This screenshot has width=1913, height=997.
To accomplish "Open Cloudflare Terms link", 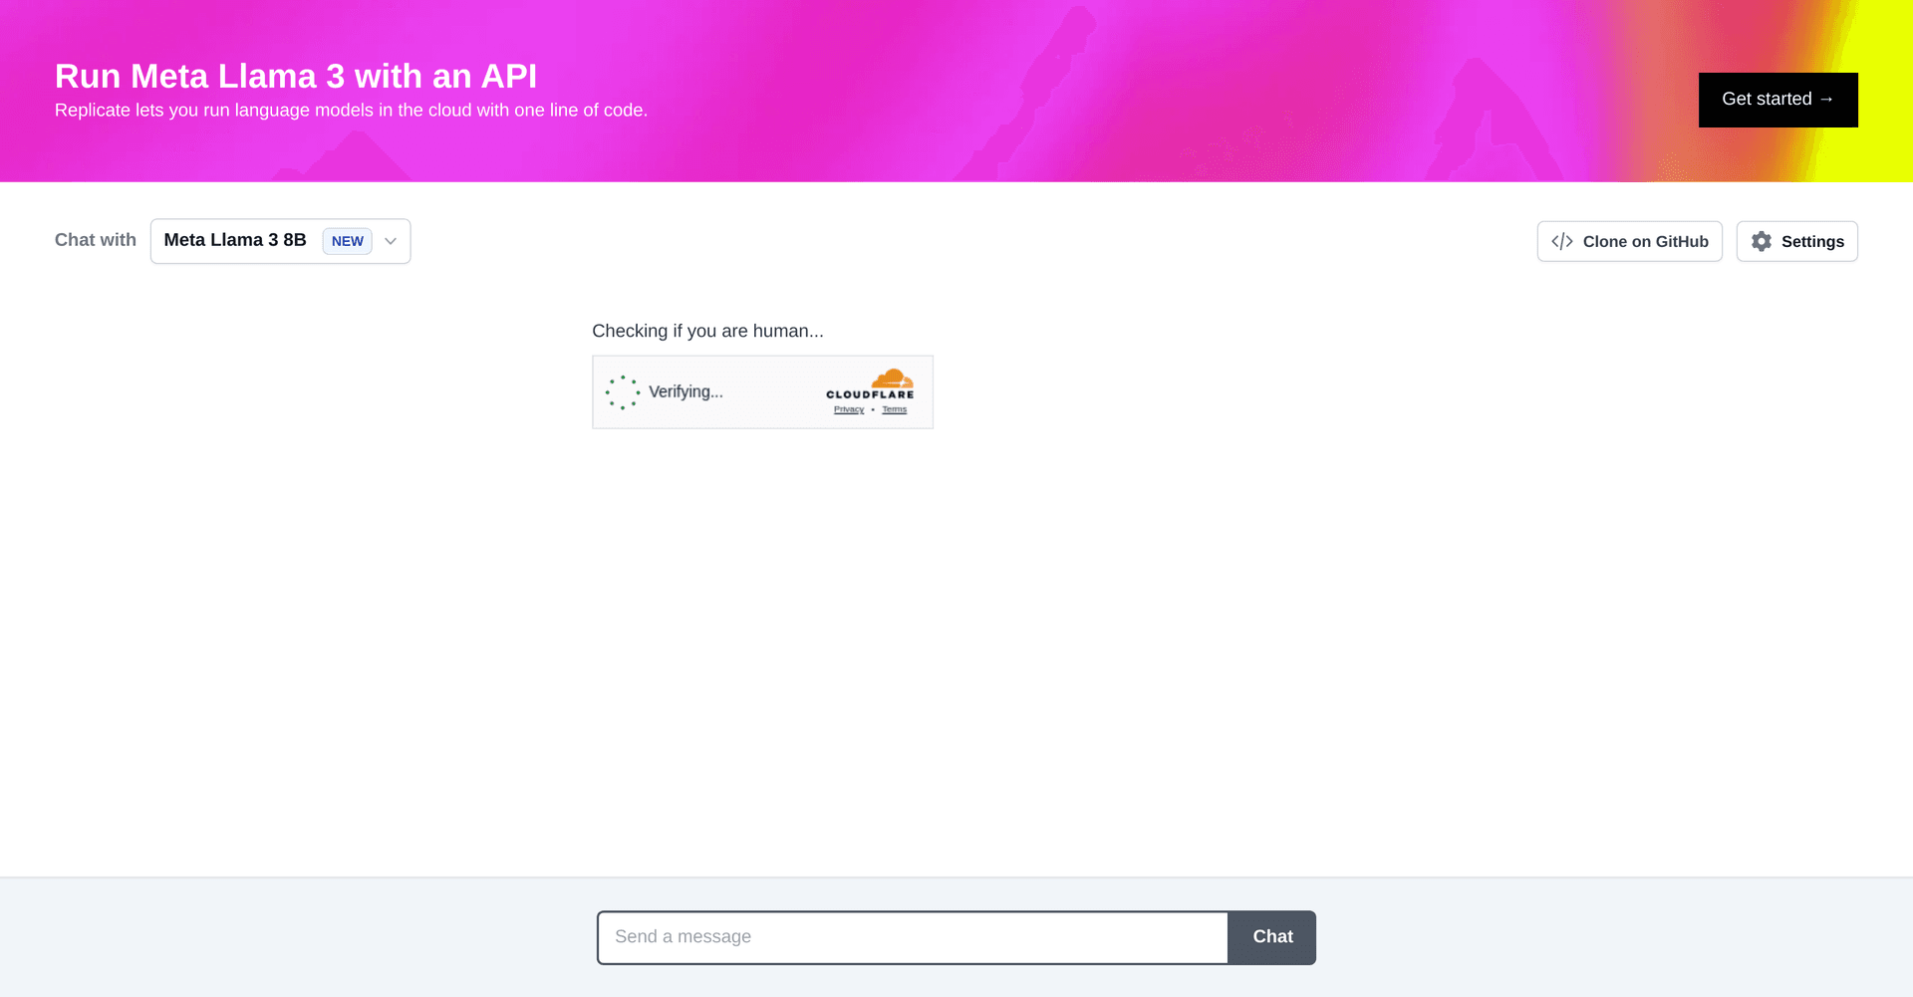I will click(x=895, y=409).
